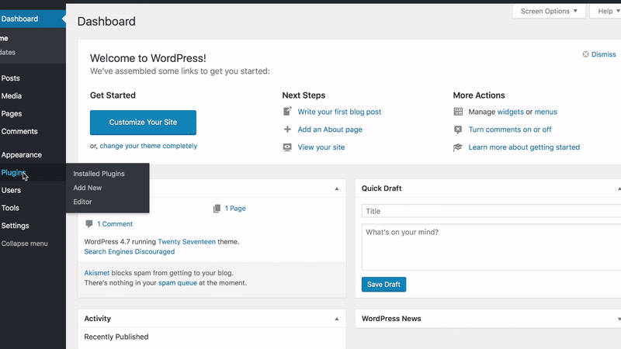Click the monitor icon beside View your site
Screen dimensions: 621x349
pos(287,147)
